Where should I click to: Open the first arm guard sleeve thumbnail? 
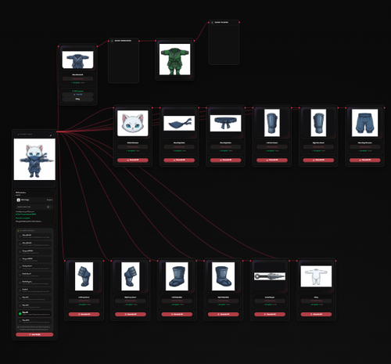pos(272,123)
